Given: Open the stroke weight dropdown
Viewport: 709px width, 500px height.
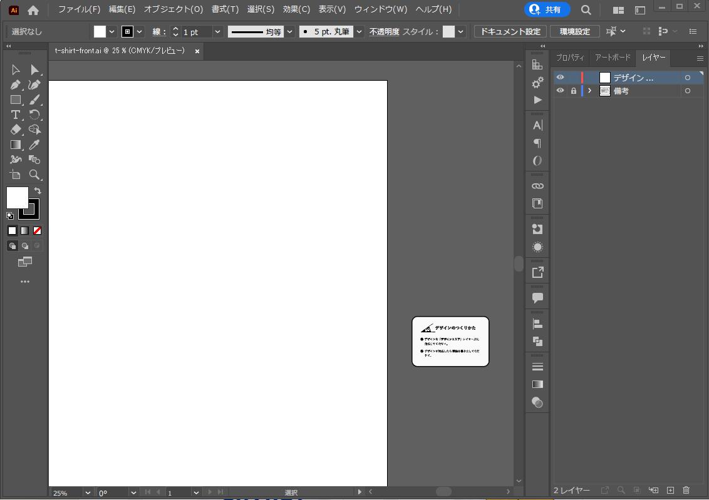Looking at the screenshot, I should (x=217, y=32).
